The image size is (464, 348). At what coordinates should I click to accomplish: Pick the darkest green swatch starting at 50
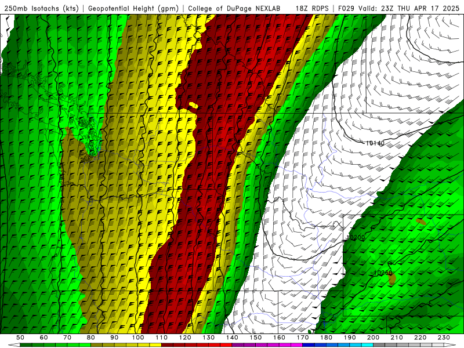coord(26,345)
